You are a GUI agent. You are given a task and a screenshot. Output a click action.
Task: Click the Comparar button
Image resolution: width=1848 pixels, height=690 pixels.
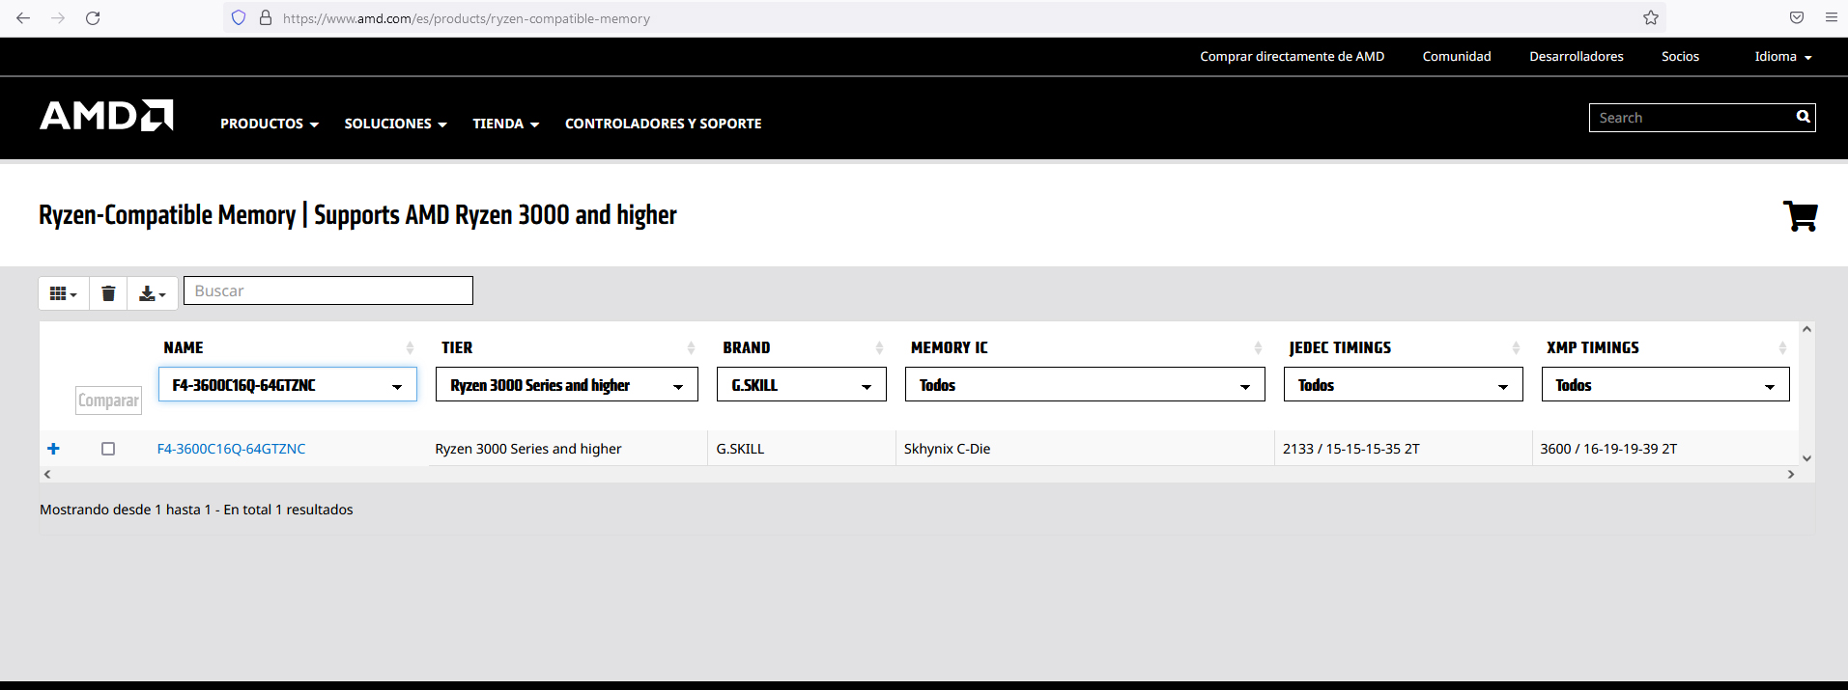(x=109, y=400)
